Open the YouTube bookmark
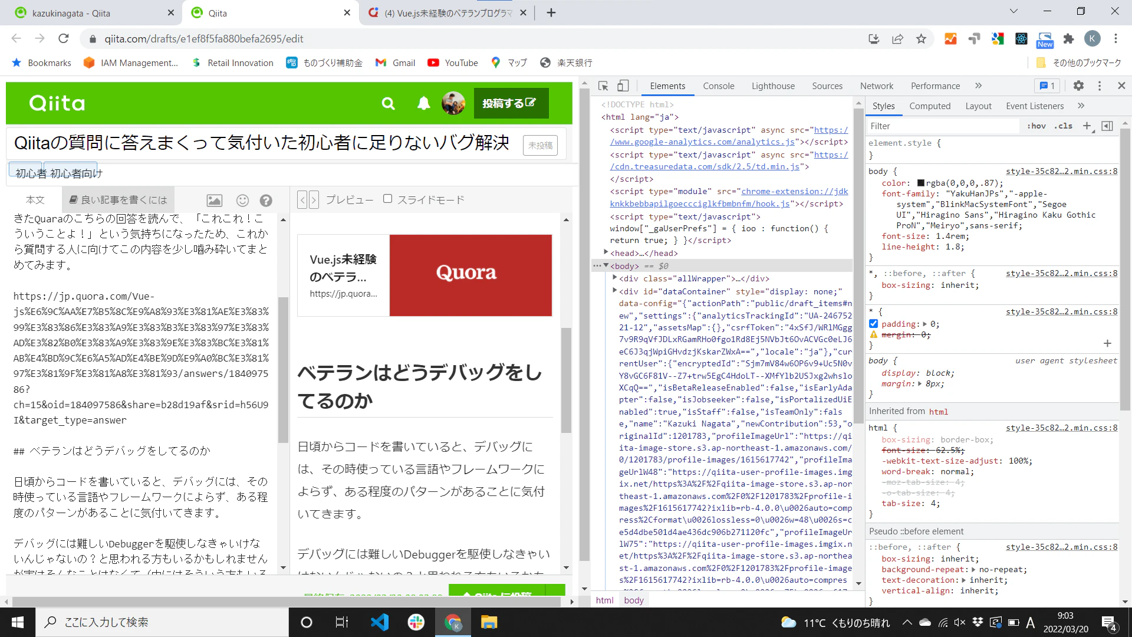 pos(453,63)
